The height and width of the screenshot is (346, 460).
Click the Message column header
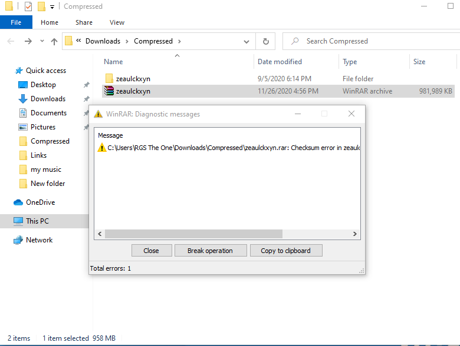110,135
